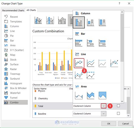
Task: Click the series list scrollbar down arrow
Action: pos(128,116)
